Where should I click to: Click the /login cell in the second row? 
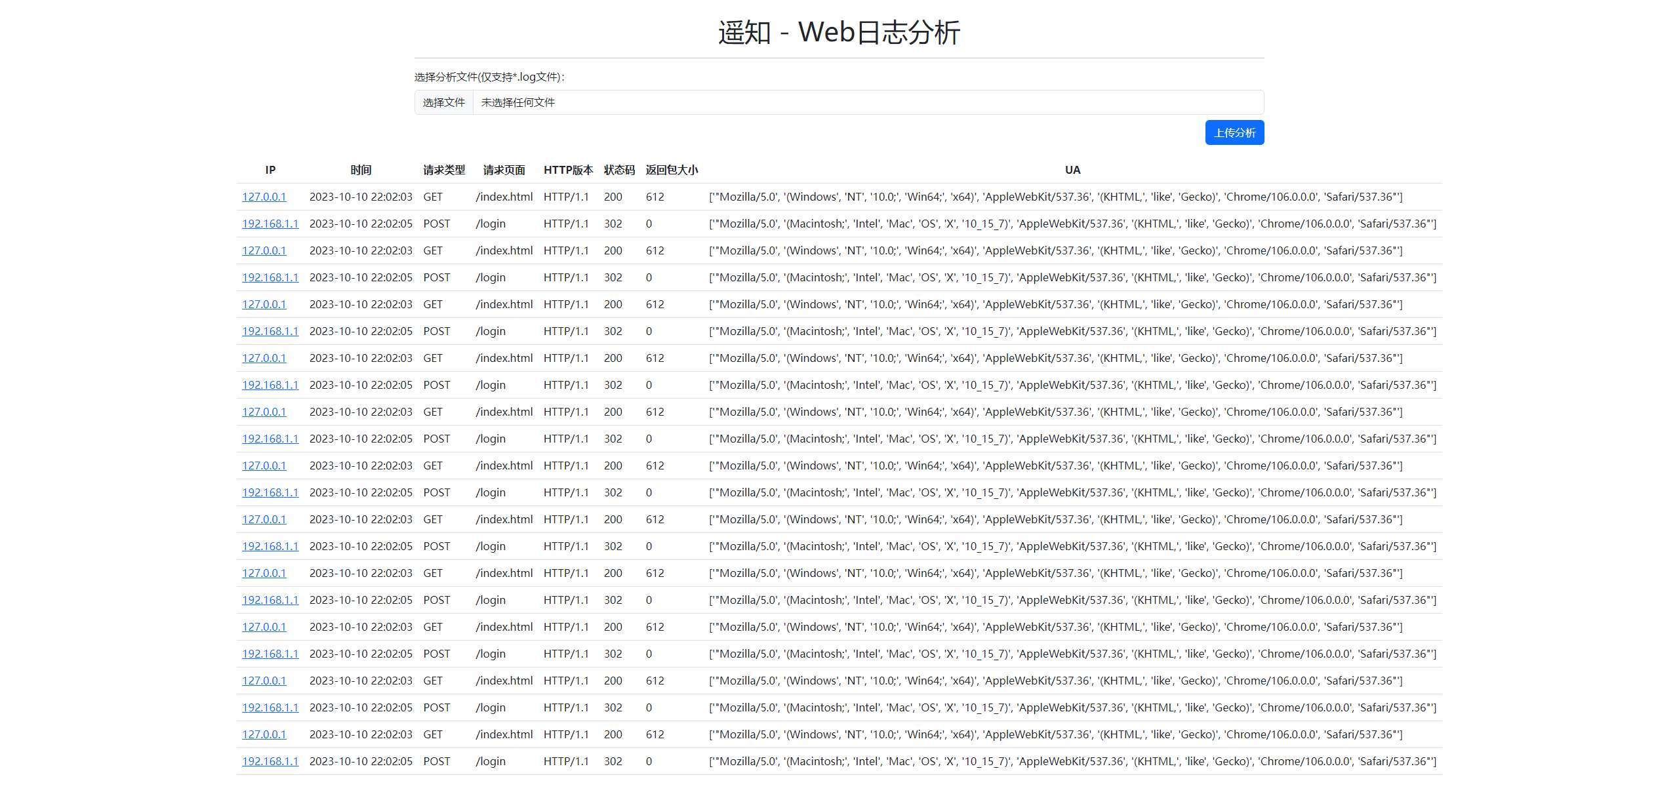pos(491,224)
